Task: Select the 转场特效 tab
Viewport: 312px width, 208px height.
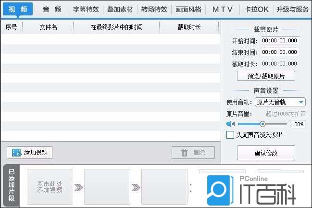Action: point(154,9)
